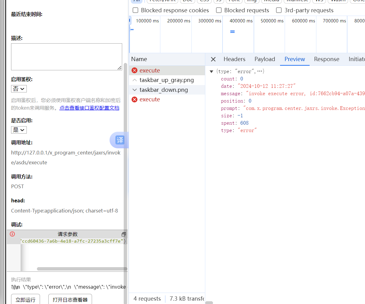
Task: Select the taskbar_up_gray.png request
Action: coord(166,80)
